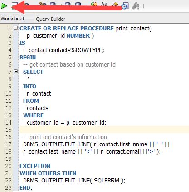This screenshot has width=189, height=192.
Task: Click the IS keyword on line 3
Action: (x=23, y=43)
